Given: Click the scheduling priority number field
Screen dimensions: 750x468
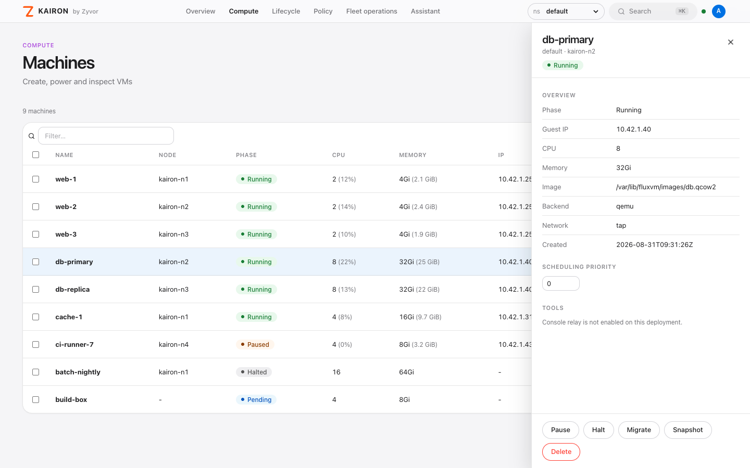Looking at the screenshot, I should 561,283.
